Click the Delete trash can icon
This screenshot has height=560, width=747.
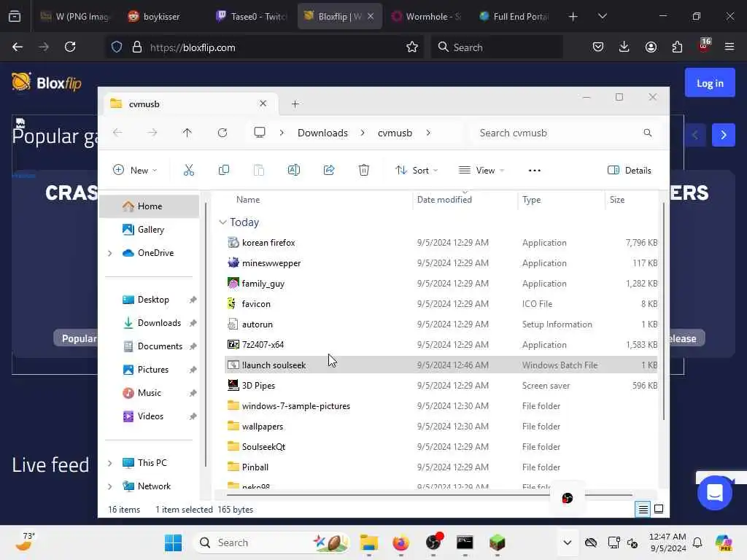(x=363, y=170)
